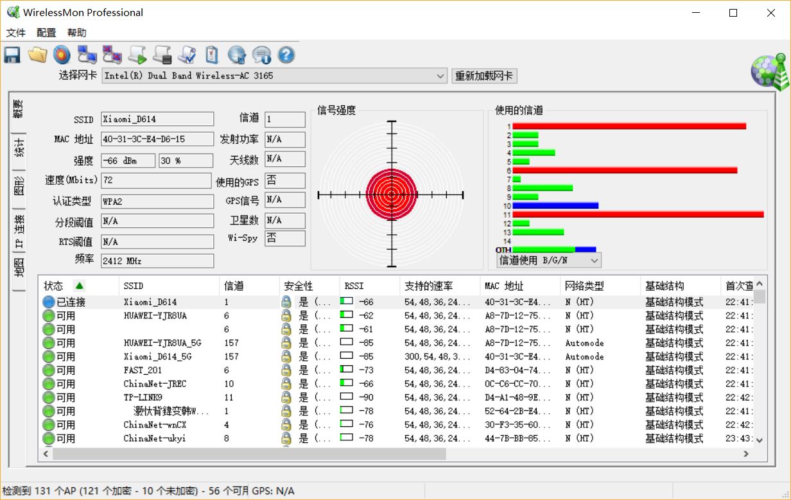Click the scroll with blue checkmark icon
Screen dimensions: 791x500
coord(187,55)
